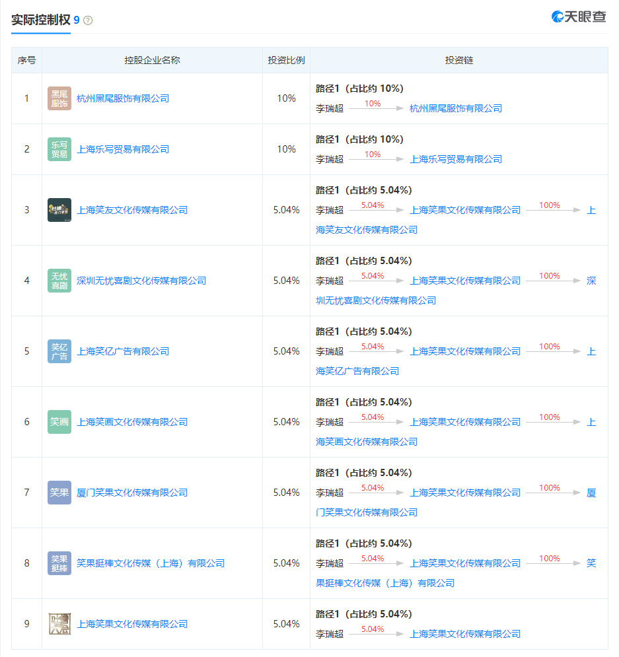Image resolution: width=619 pixels, height=657 pixels.
Task: Open 上海笑亿广告有限公司 in the company name column
Action: click(123, 351)
